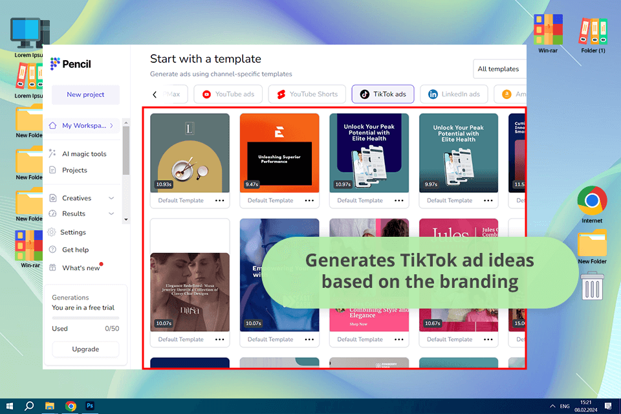The height and width of the screenshot is (414, 621).
Task: Open the All templates dropdown
Action: [499, 69]
